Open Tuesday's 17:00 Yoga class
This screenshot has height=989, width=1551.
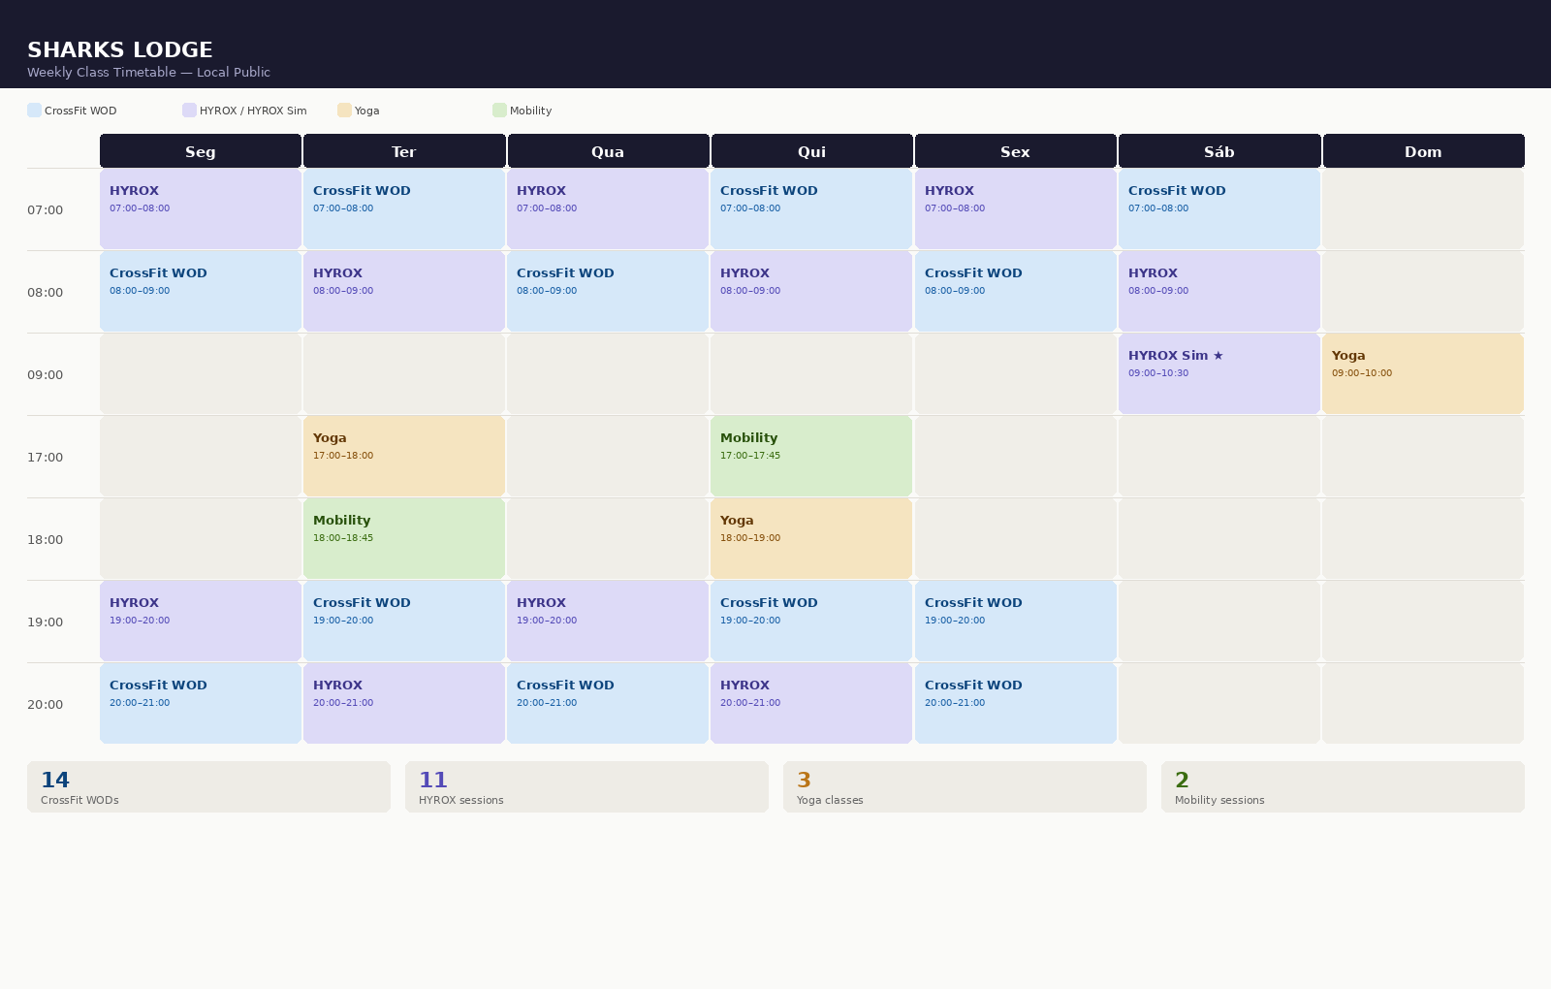coord(404,457)
